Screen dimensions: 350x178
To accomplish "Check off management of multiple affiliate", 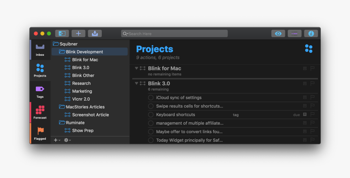I will tap(151, 123).
